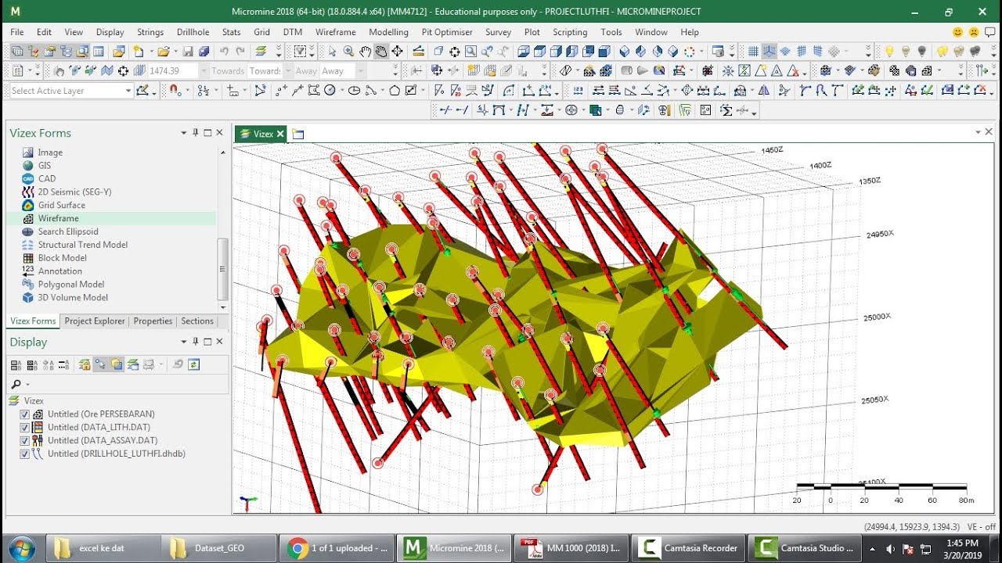The height and width of the screenshot is (563, 1002).
Task: Click the mirror triangles tool icon
Action: [x=764, y=91]
